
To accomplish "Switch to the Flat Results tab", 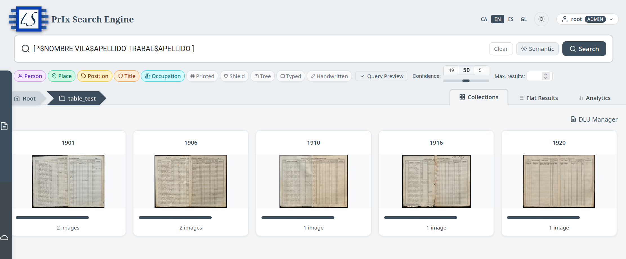I will pyautogui.click(x=538, y=98).
